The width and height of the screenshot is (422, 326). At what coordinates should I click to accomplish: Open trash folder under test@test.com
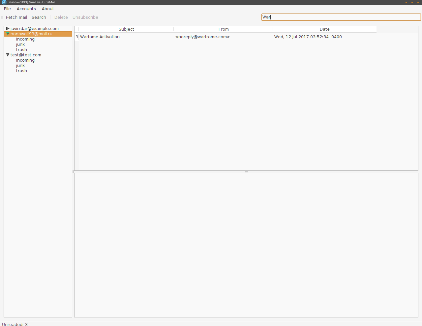pyautogui.click(x=21, y=71)
